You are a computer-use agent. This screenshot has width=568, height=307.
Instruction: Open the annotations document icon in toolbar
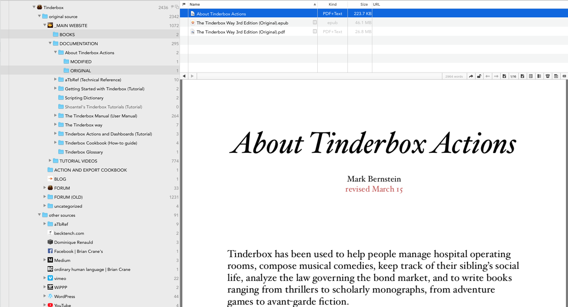coord(556,76)
